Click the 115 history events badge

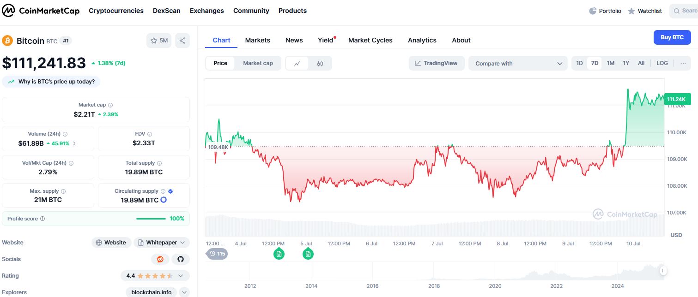point(217,254)
